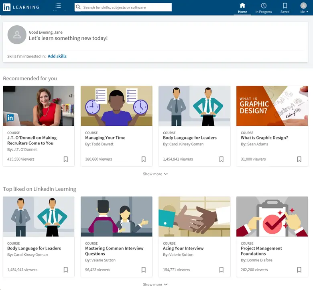
Task: Save the Project Management Foundations course
Action: (x=299, y=270)
